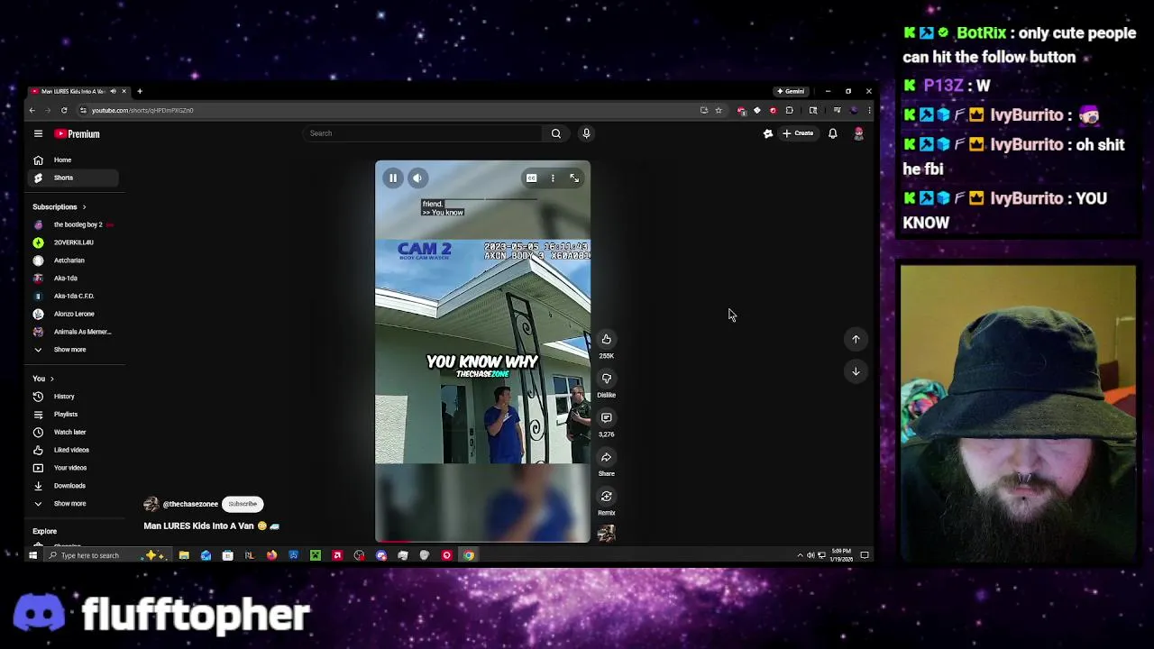Open Playlists in the sidebar
This screenshot has height=649, width=1154.
(72, 415)
